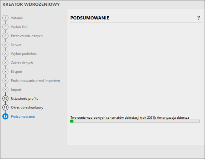Select the Podsumowanie przed importem step label
205x159 pixels.
[x=36, y=80]
